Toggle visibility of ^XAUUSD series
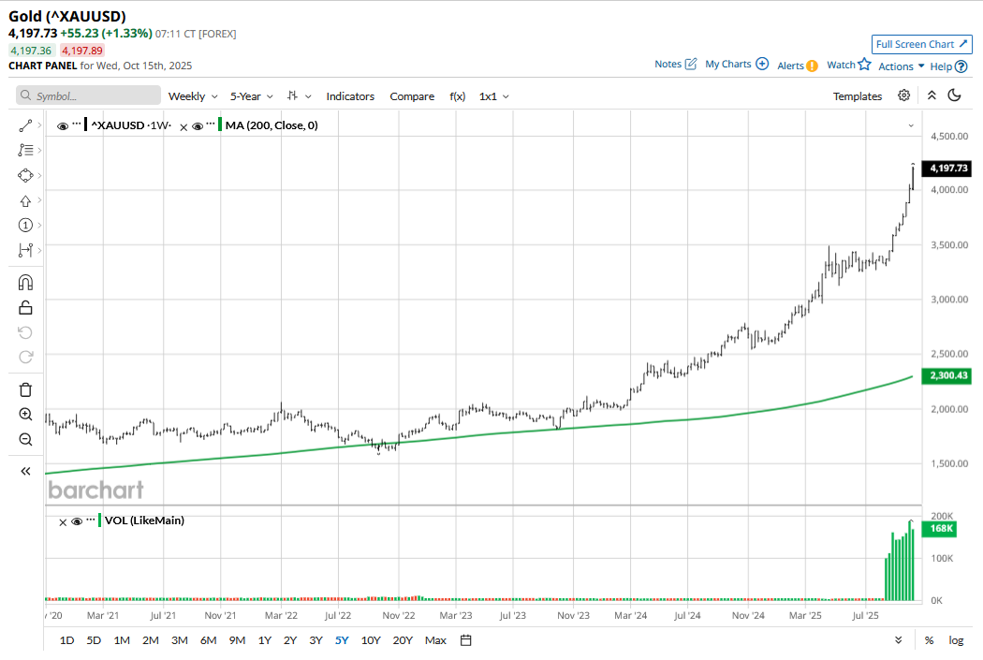Screen dimensions: 983x660 click(x=62, y=125)
